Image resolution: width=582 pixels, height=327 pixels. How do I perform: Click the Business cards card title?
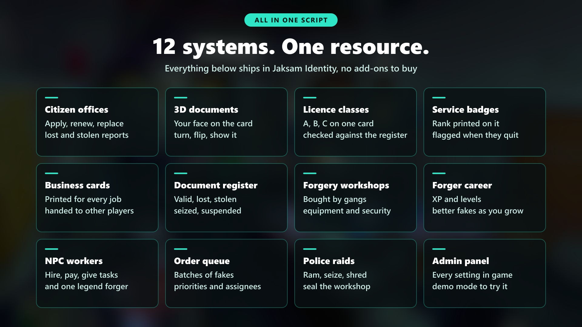77,185
